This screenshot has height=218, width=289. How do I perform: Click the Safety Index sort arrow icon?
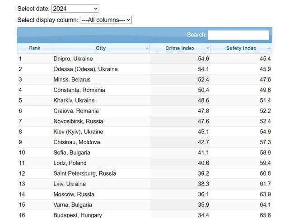270,49
